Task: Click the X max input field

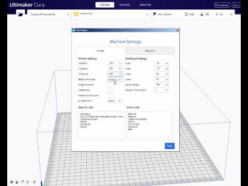Action: click(x=162, y=74)
